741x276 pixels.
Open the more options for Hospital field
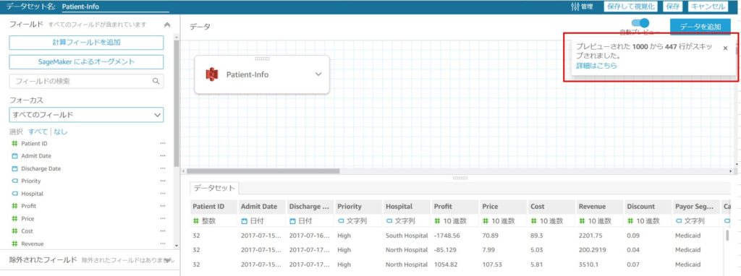tap(163, 194)
